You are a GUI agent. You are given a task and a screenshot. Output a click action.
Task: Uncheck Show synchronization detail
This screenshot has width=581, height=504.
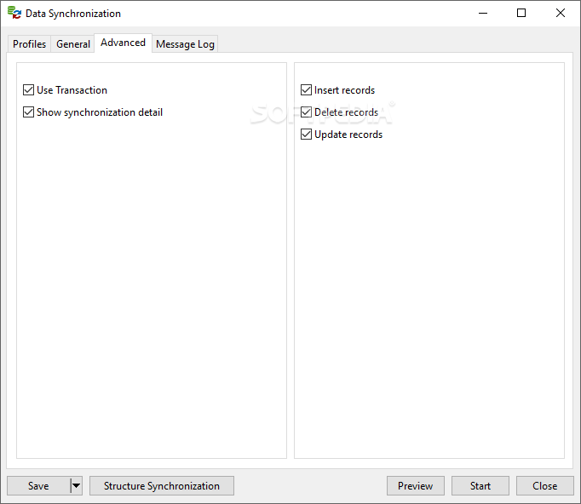click(28, 112)
